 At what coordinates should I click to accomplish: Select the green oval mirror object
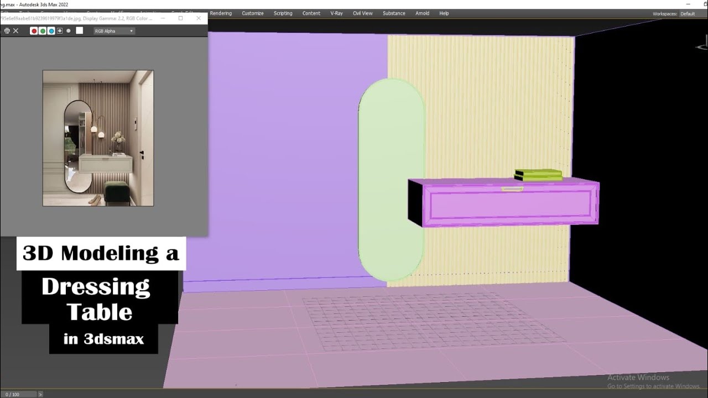391,179
